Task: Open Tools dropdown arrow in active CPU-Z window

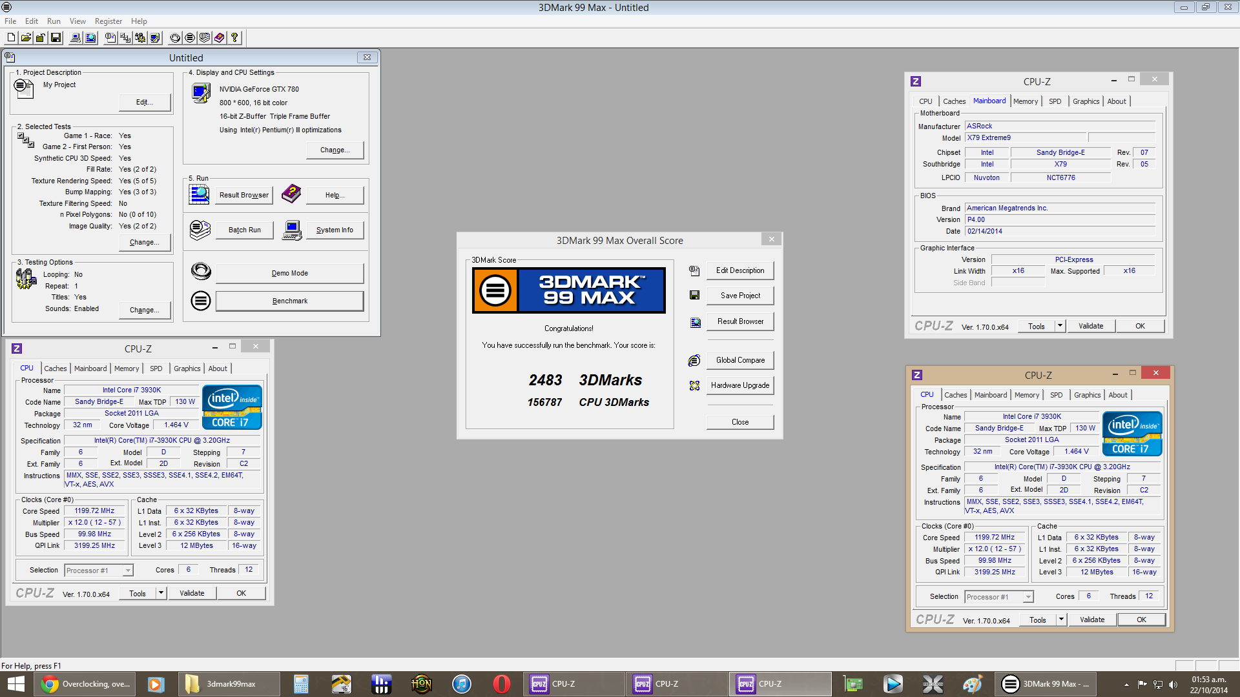Action: point(1061,620)
